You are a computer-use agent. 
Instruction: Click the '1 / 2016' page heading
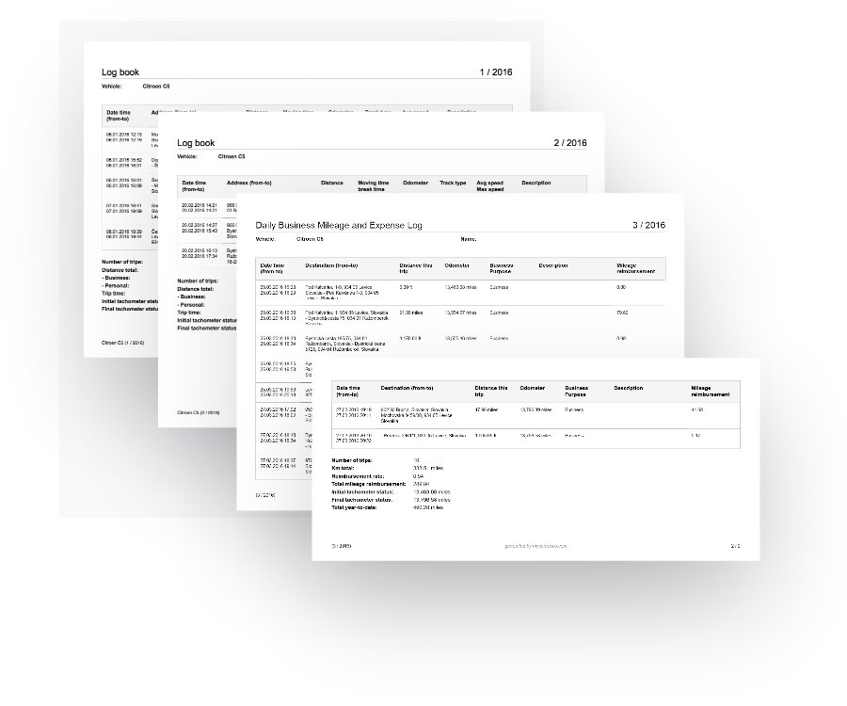pyautogui.click(x=495, y=72)
